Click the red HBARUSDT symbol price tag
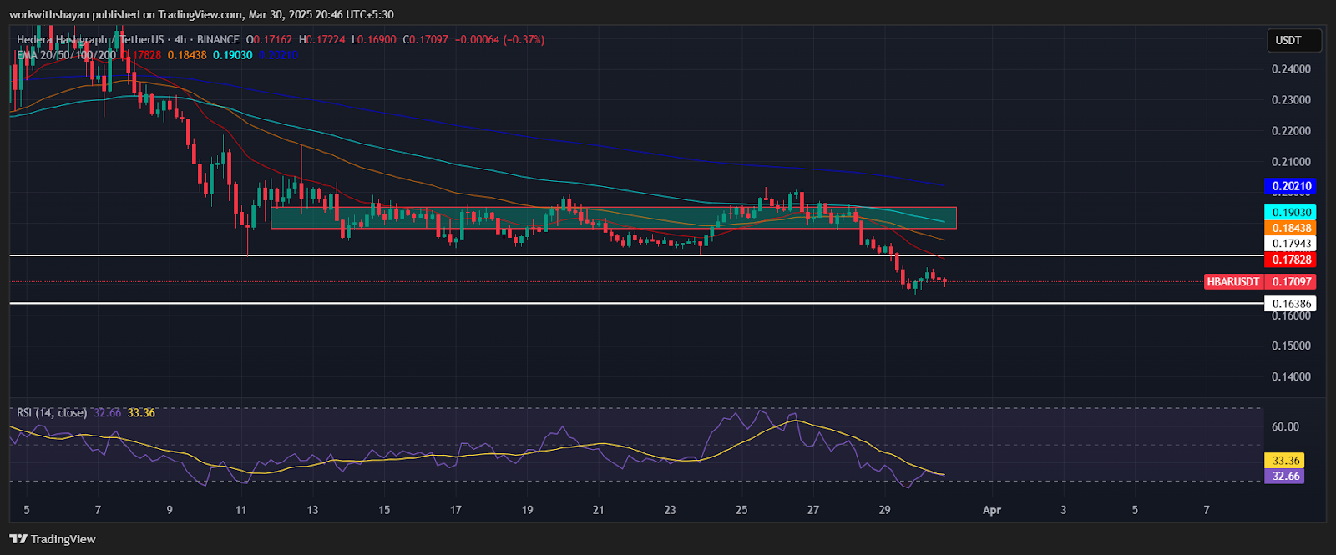Viewport: 1336px width, 555px height. click(1232, 282)
